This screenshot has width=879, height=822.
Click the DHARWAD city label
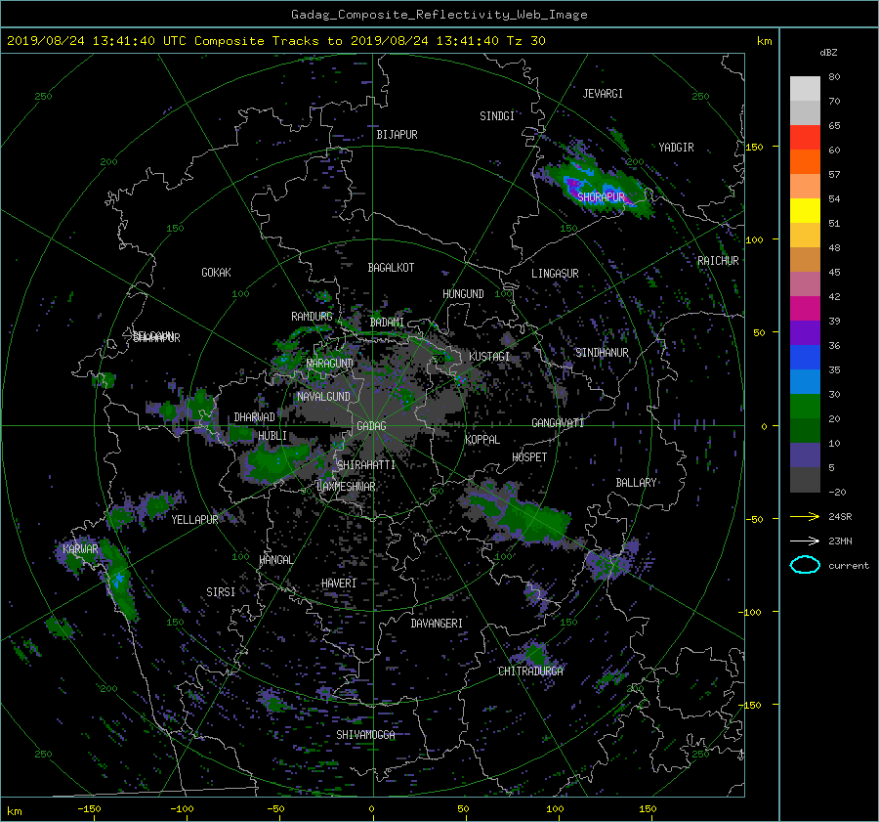pyautogui.click(x=255, y=417)
